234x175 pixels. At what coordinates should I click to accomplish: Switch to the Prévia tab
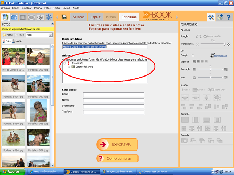[x=111, y=17]
